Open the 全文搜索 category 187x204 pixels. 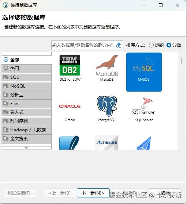coord(26,139)
